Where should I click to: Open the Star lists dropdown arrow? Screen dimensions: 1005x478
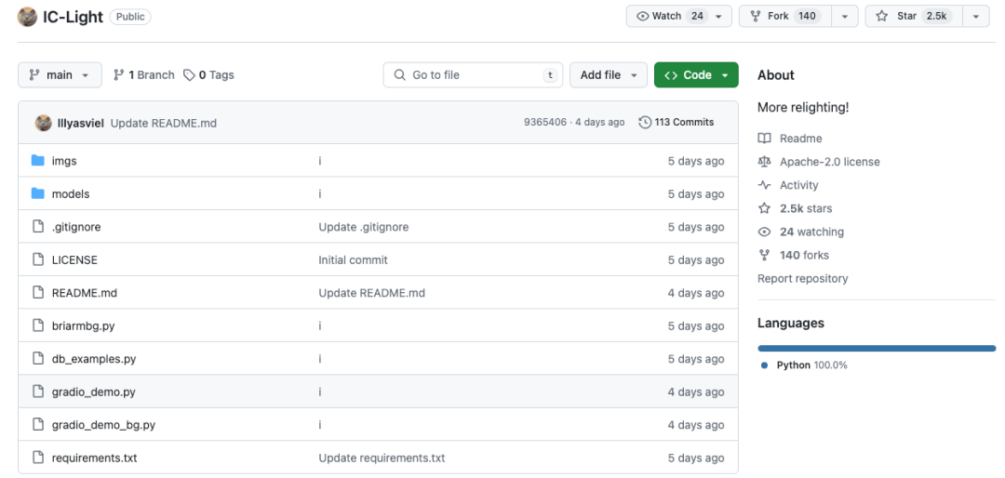pyautogui.click(x=975, y=17)
